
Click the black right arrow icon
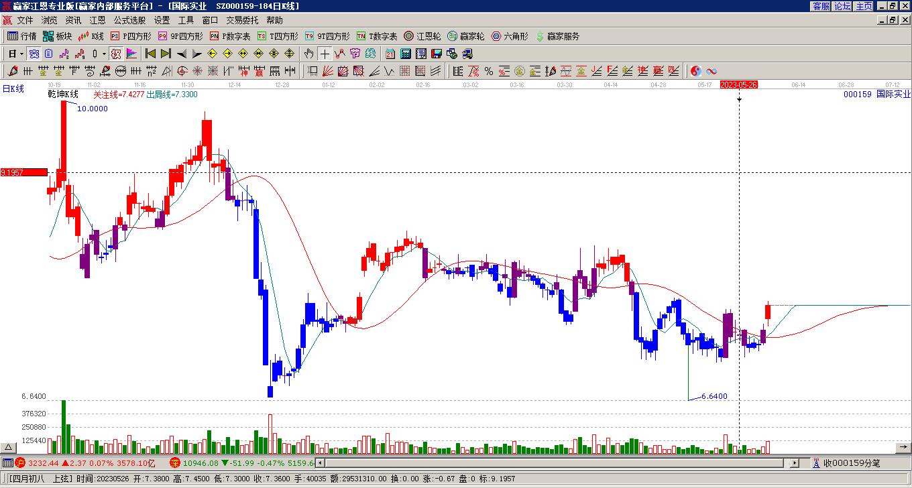[197, 54]
